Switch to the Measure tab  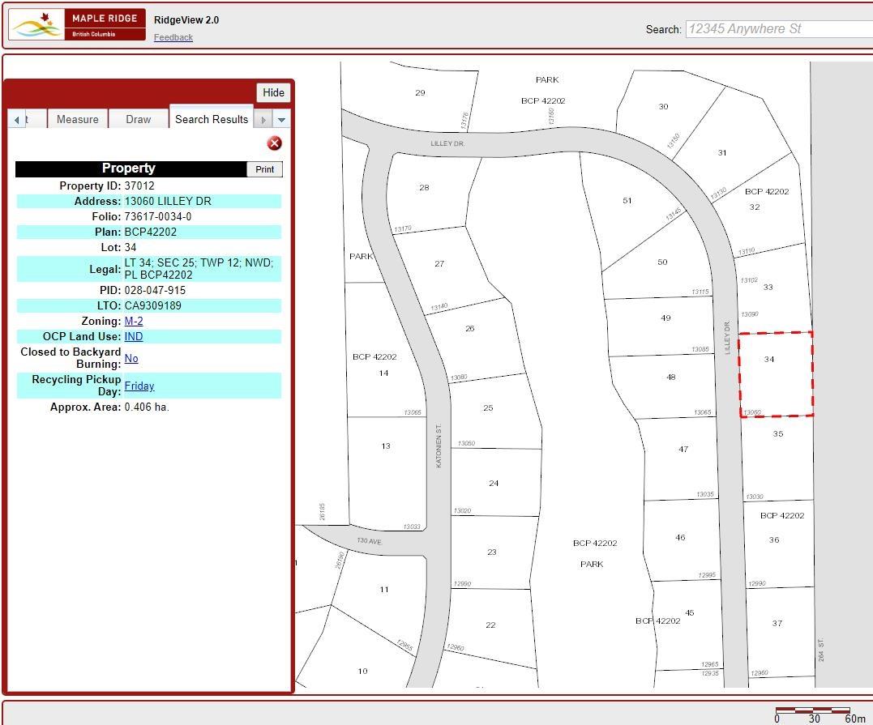[x=78, y=119]
